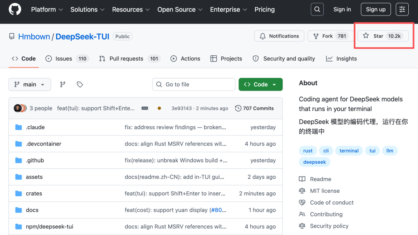418x235 pixels.
Task: Click folder icon of the .claude row
Action: coord(19,127)
